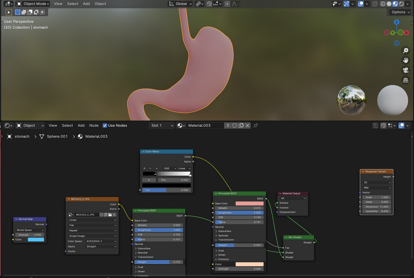The width and height of the screenshot is (414, 278).
Task: Add a color stop with plus button
Action: [x=144, y=168]
